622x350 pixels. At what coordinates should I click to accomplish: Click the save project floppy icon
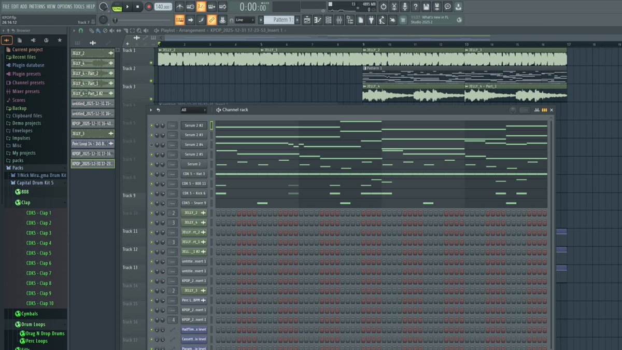click(427, 7)
